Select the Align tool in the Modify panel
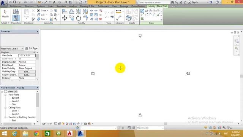The height and width of the screenshot is (137, 243). [x=65, y=12]
